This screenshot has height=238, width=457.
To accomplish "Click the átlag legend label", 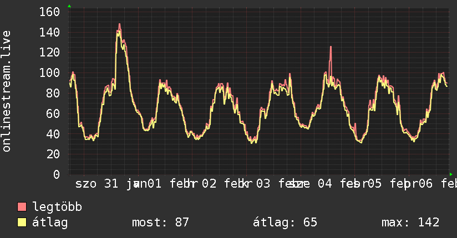I will (x=50, y=223).
